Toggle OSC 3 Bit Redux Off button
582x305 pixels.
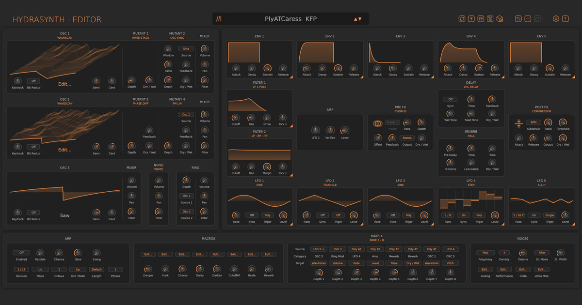pyautogui.click(x=33, y=213)
